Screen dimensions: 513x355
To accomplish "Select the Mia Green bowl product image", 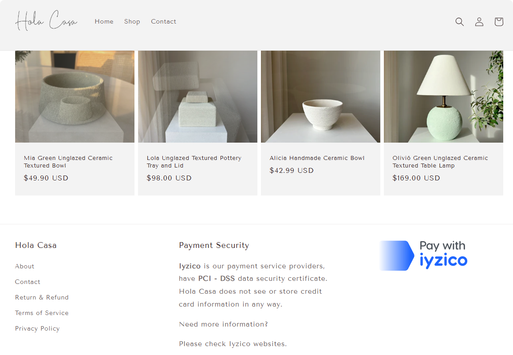I will 75,96.
